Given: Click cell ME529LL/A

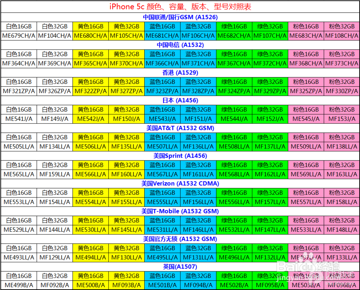Looking at the screenshot, I should (19, 230).
